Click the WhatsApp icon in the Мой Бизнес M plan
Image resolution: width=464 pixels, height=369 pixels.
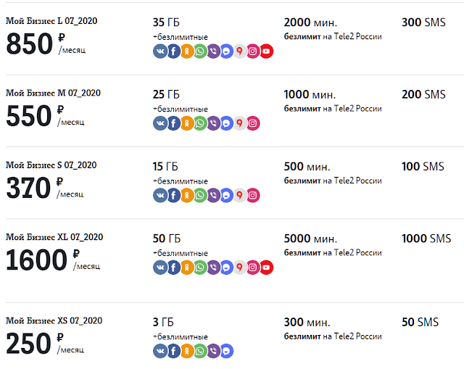[200, 123]
